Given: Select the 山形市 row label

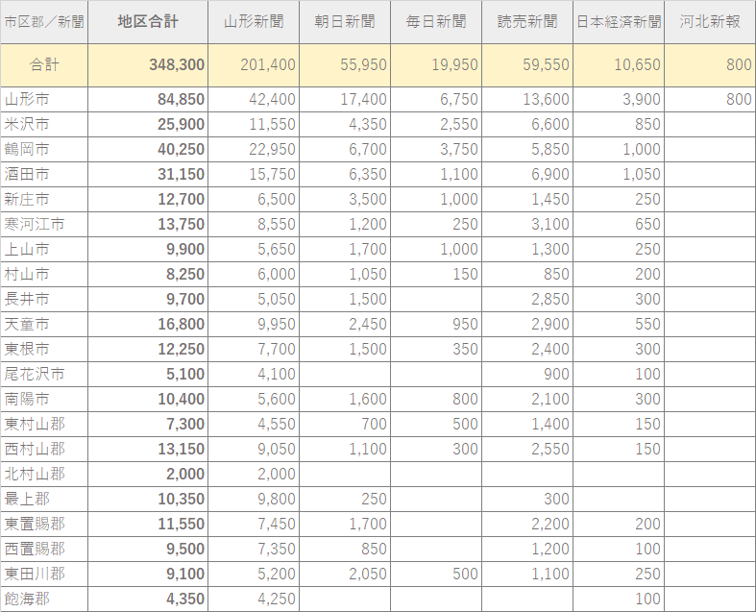Looking at the screenshot, I should click(x=44, y=99).
